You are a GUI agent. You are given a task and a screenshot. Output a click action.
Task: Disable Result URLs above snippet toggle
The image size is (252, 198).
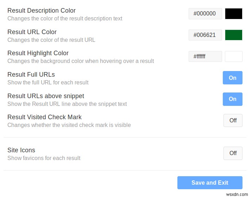tap(232, 99)
